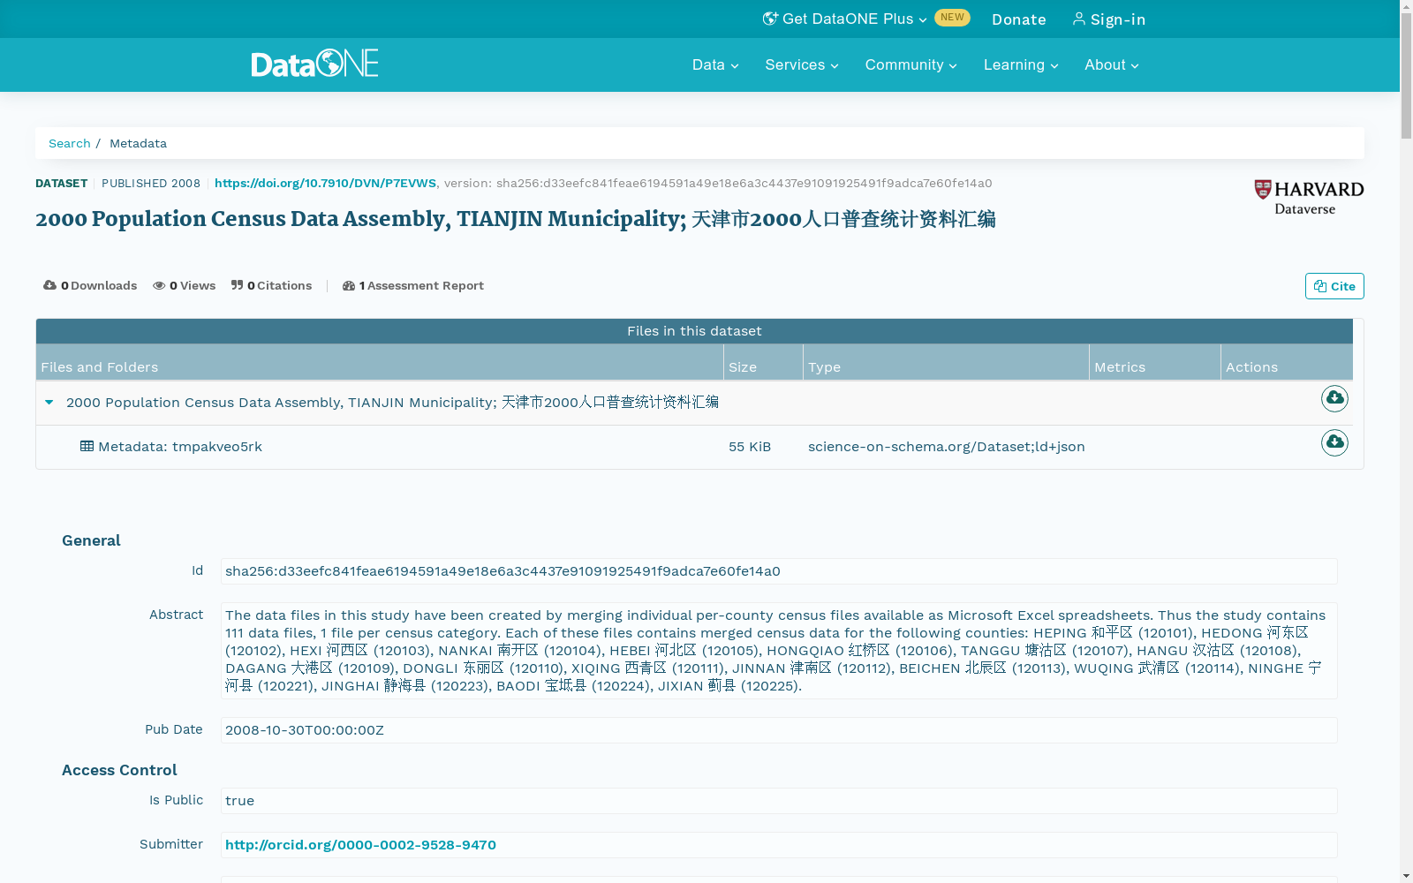Click the Assessment Report gauge icon
Viewport: 1413px width, 883px height.
349,285
